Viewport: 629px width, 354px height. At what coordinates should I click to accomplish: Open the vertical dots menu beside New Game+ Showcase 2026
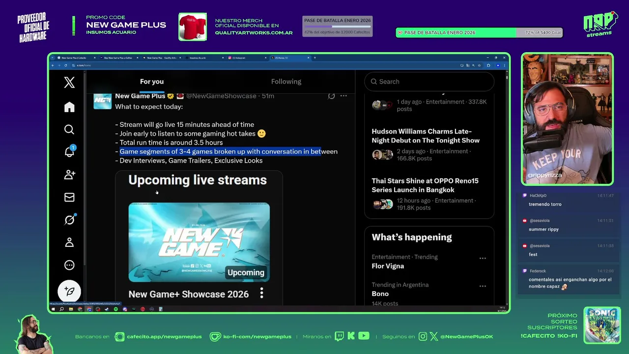pos(261,294)
